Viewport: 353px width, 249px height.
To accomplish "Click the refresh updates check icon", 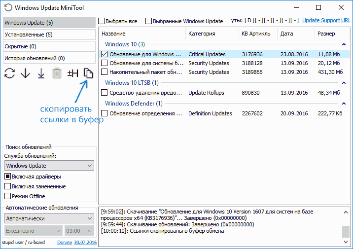I will [x=9, y=73].
